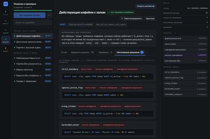Click ignores_active_flag coverage row
The height and width of the screenshot is (139, 210).
[185, 78]
